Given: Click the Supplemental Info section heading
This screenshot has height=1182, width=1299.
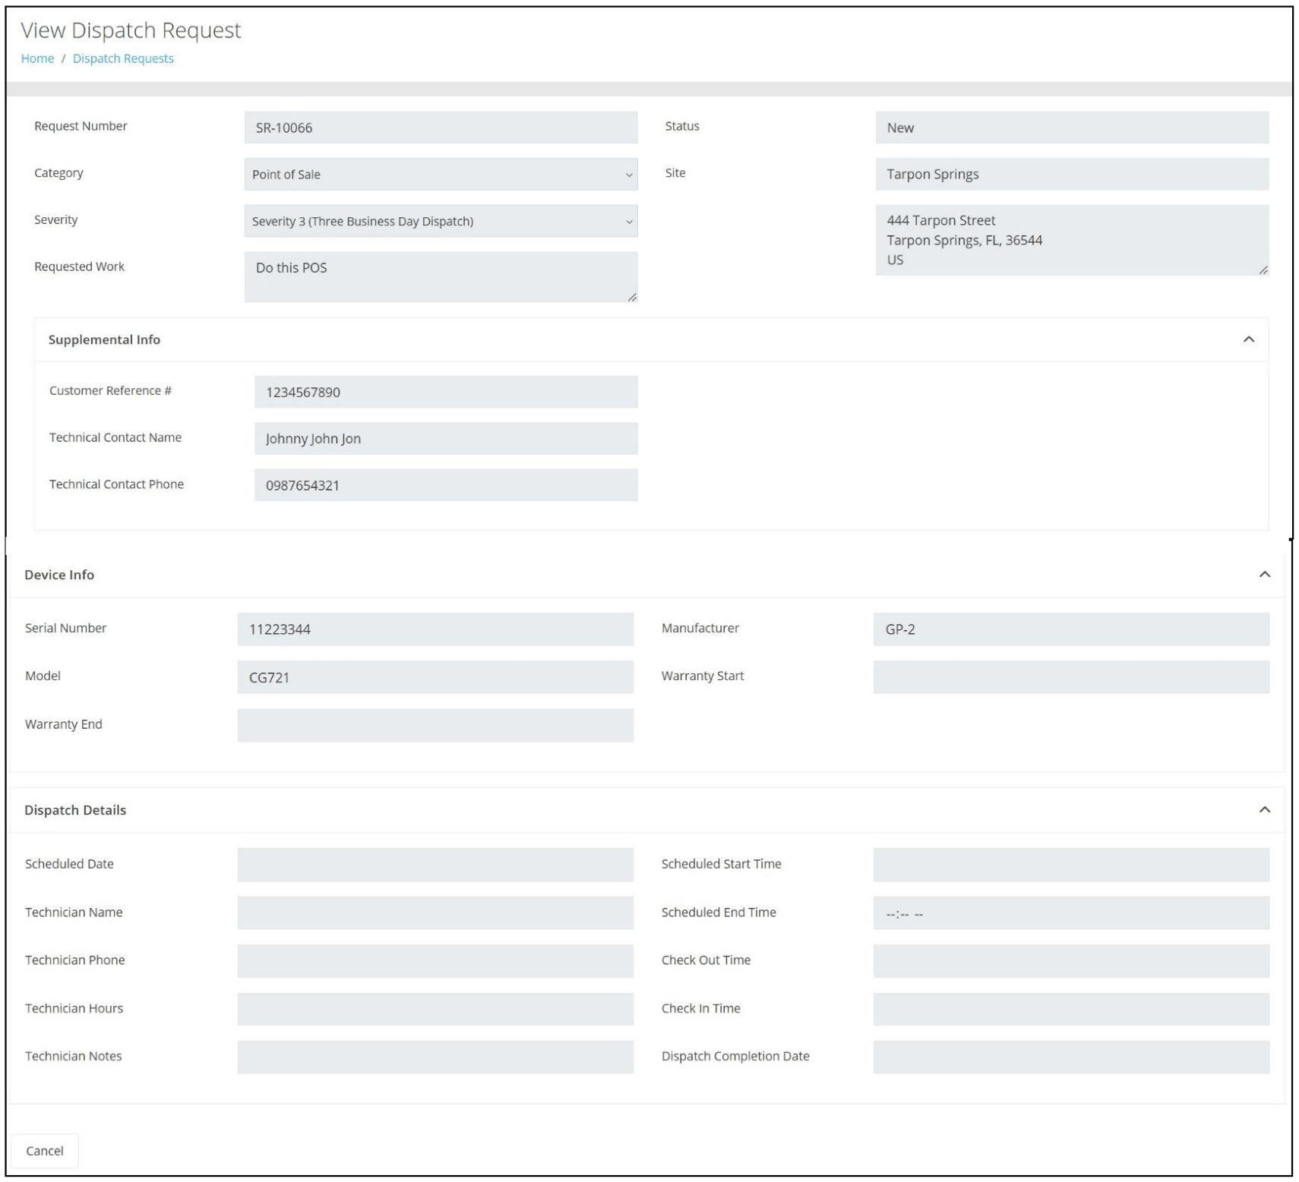Looking at the screenshot, I should (104, 339).
